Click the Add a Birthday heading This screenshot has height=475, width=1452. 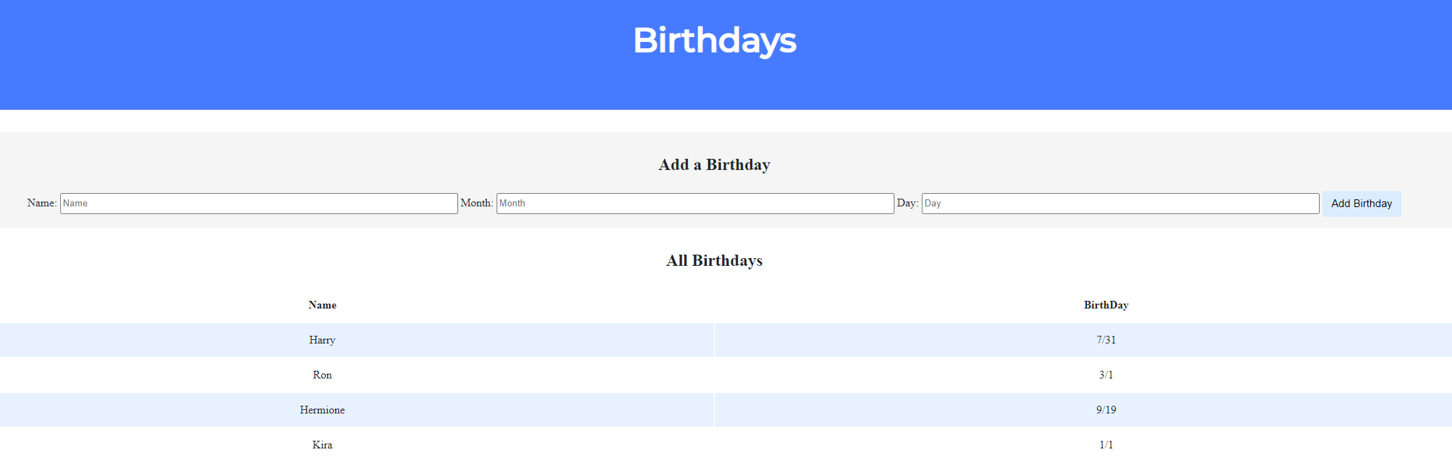coord(714,165)
